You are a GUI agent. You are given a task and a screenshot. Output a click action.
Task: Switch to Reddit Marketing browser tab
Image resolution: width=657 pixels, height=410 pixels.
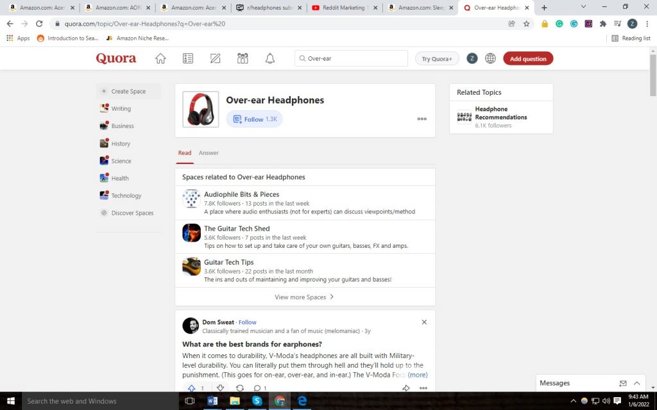345,8
